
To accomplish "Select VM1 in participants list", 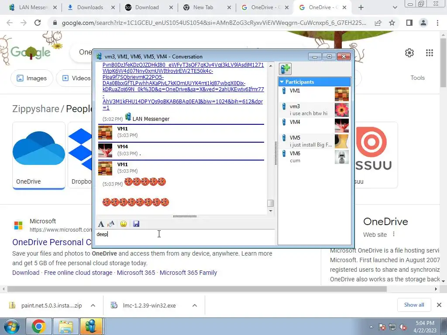I will click(314, 94).
